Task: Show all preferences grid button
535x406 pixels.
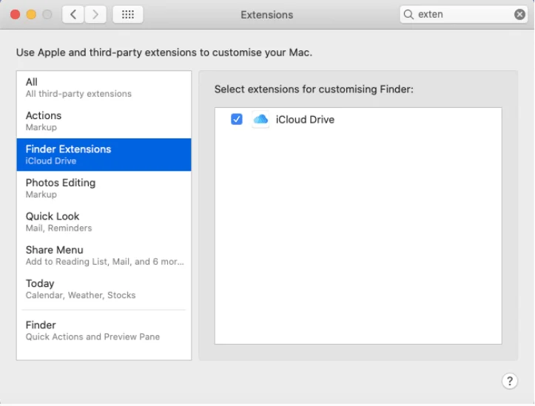Action: coord(127,14)
